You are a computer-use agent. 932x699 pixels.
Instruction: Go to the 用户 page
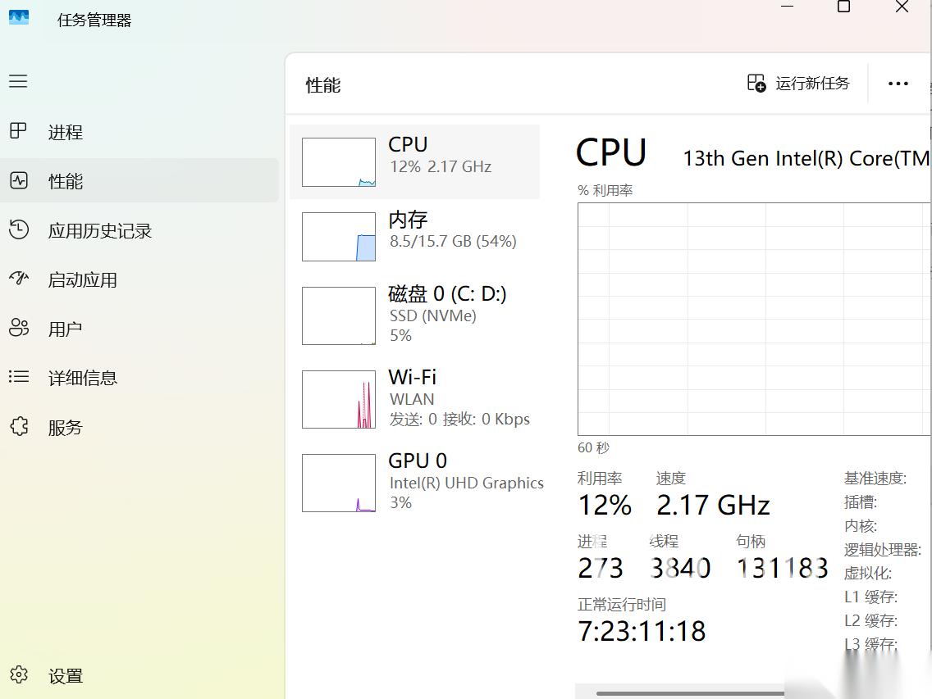[139, 329]
